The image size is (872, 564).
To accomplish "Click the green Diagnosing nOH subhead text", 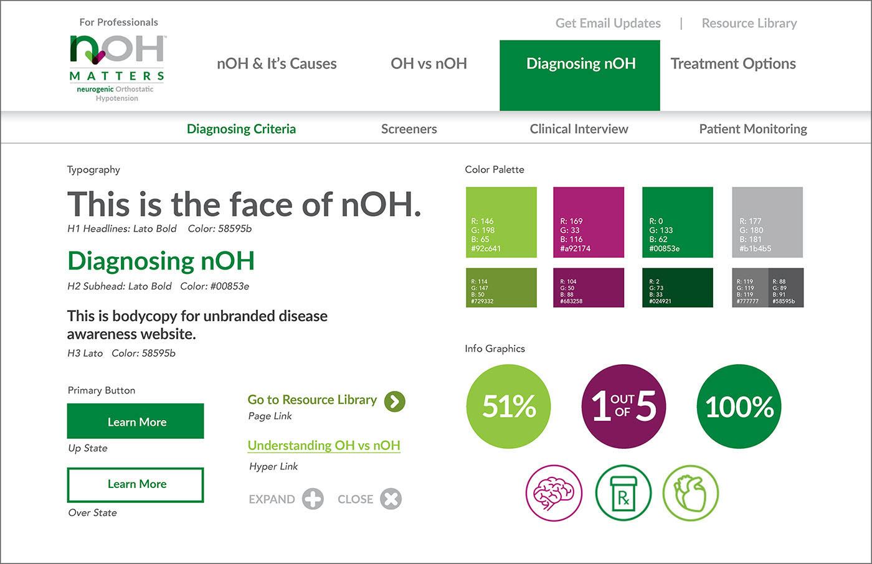I will pyautogui.click(x=161, y=261).
